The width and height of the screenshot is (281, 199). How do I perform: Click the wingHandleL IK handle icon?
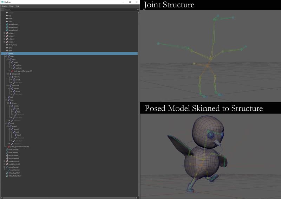tap(7, 155)
